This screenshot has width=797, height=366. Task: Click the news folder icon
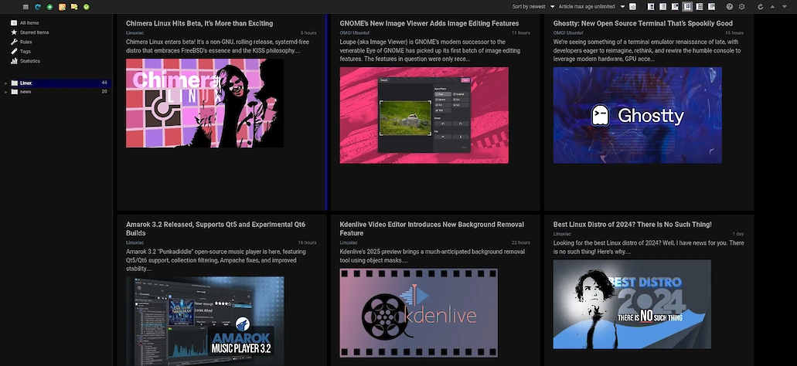click(14, 91)
